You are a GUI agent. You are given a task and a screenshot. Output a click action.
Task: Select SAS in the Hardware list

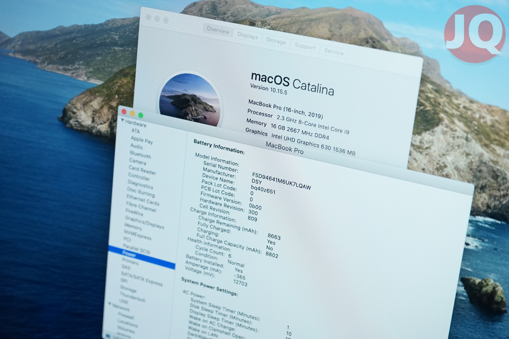tap(126, 268)
